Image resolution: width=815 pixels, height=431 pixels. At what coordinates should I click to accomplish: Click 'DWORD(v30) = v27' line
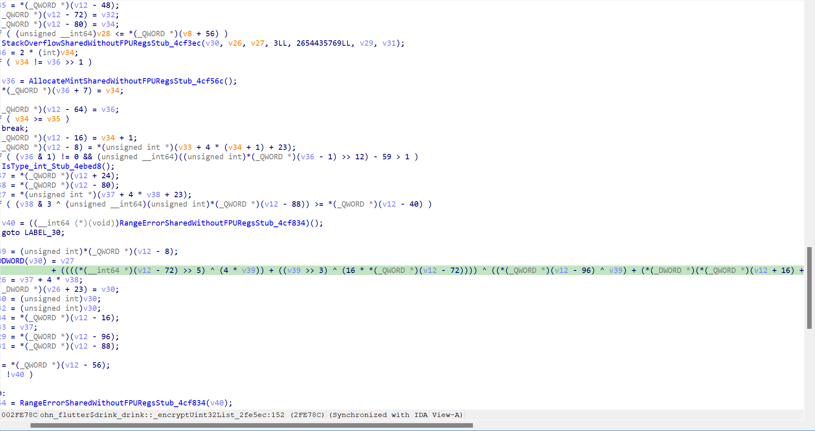37,261
